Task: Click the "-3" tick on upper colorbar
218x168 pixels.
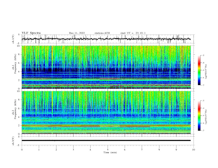Action: 203,55
